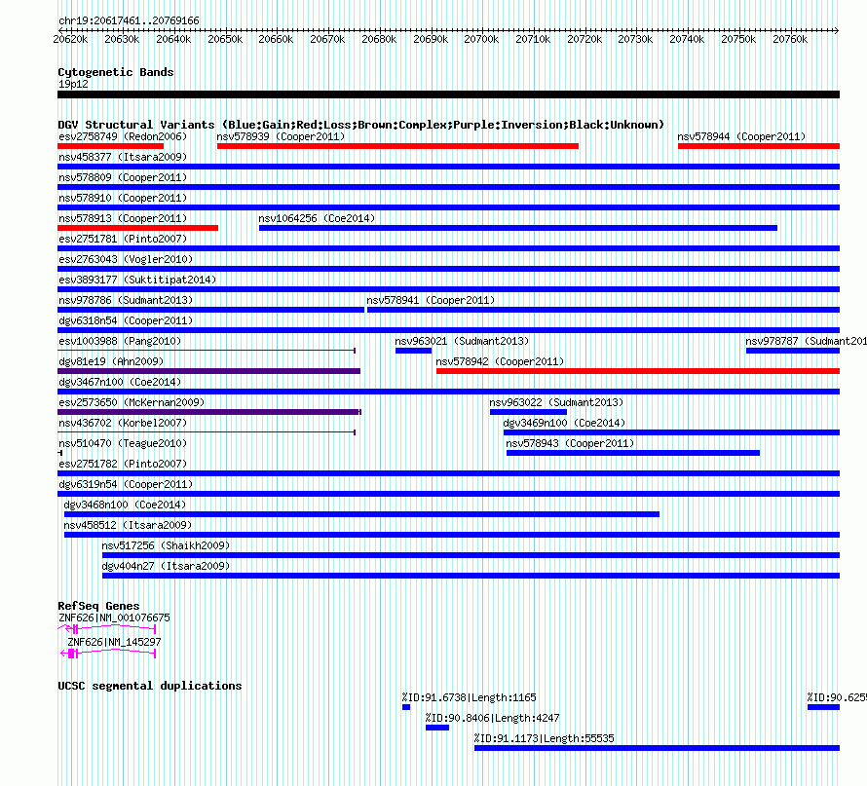Click the %ID:90.625 segmental duplication bar
Image resolution: width=867 pixels, height=786 pixels.
pos(823,707)
